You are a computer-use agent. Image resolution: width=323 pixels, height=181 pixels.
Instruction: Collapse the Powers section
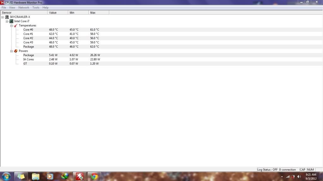pyautogui.click(x=11, y=51)
